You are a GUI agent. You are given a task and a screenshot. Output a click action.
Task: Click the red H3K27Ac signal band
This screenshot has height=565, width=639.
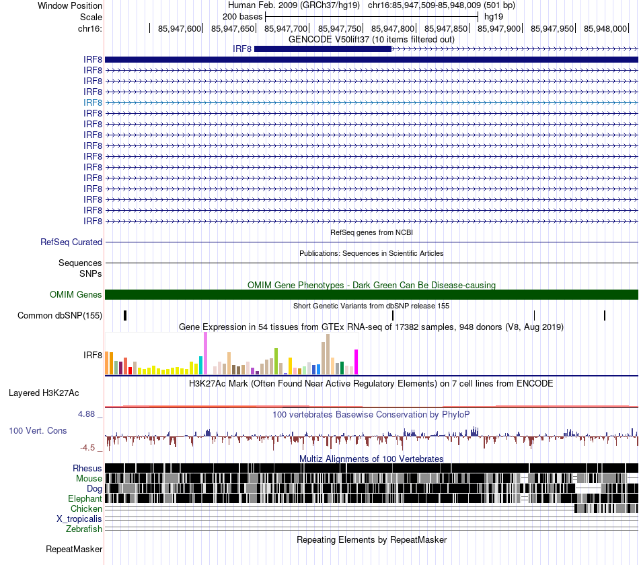(x=371, y=406)
